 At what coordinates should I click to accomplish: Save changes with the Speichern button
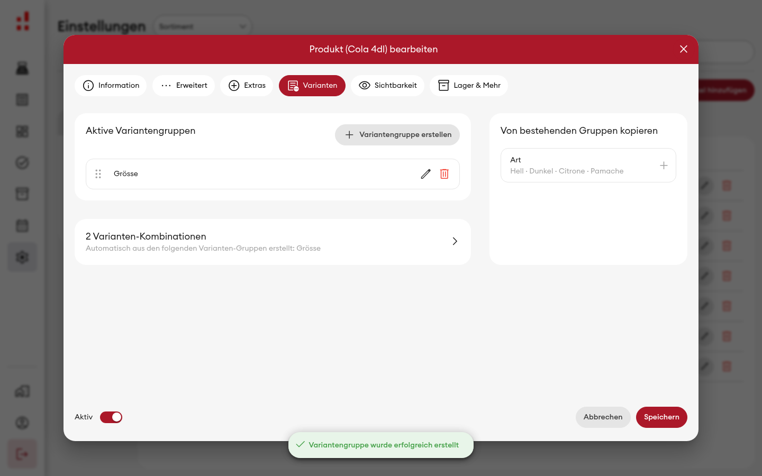point(661,417)
